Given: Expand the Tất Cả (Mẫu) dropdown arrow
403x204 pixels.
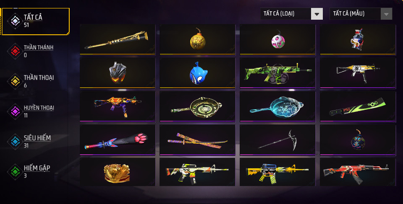Looking at the screenshot, I should click(x=386, y=14).
